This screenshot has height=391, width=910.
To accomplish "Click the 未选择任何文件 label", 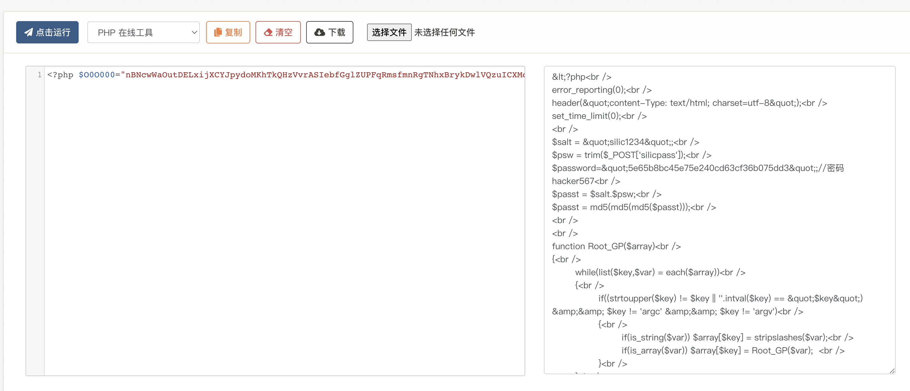I will click(444, 33).
